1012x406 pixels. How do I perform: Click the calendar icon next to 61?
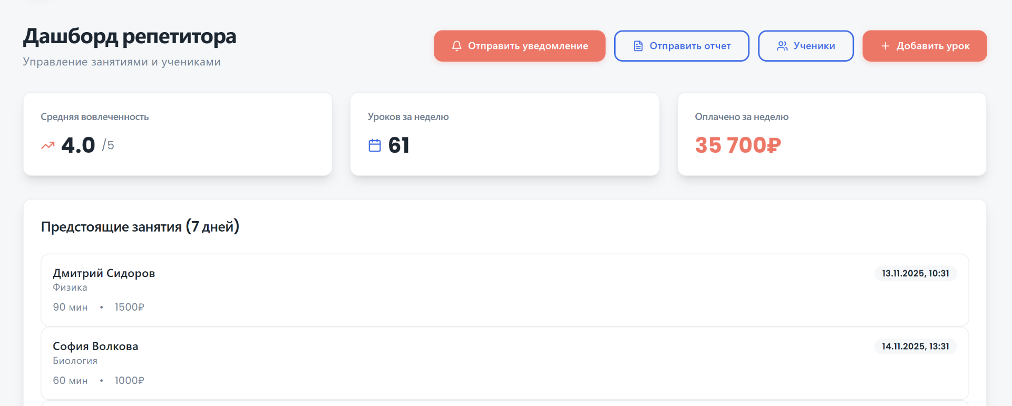click(x=375, y=145)
